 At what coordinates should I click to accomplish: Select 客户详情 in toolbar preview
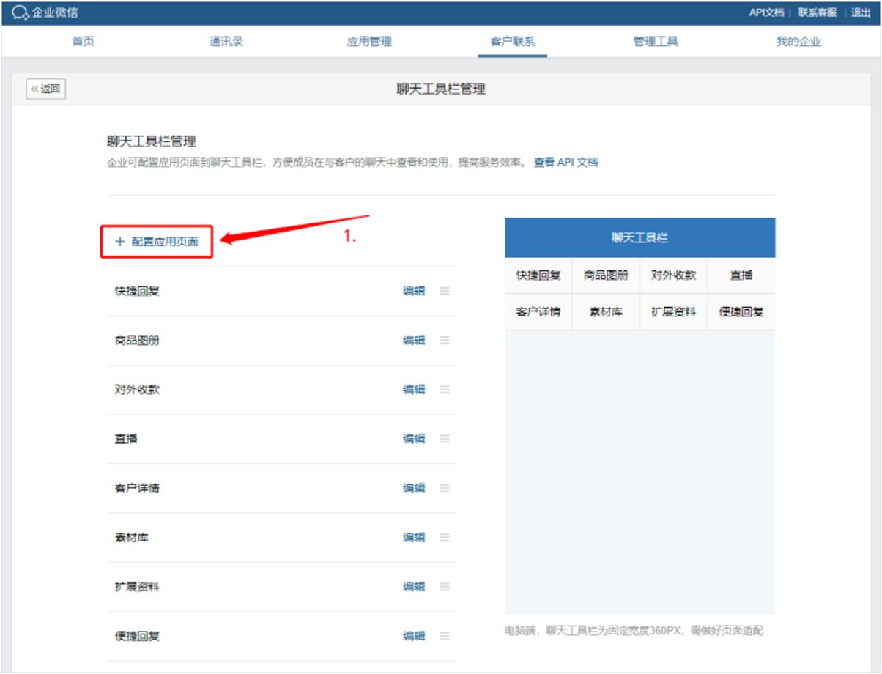pyautogui.click(x=538, y=312)
